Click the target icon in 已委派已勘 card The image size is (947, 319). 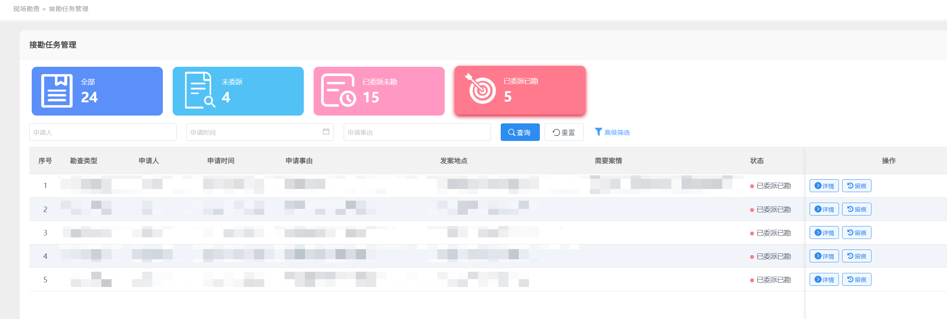point(480,89)
